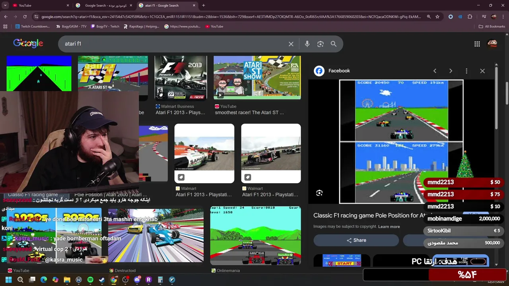Click the Share button in preview

[356, 240]
